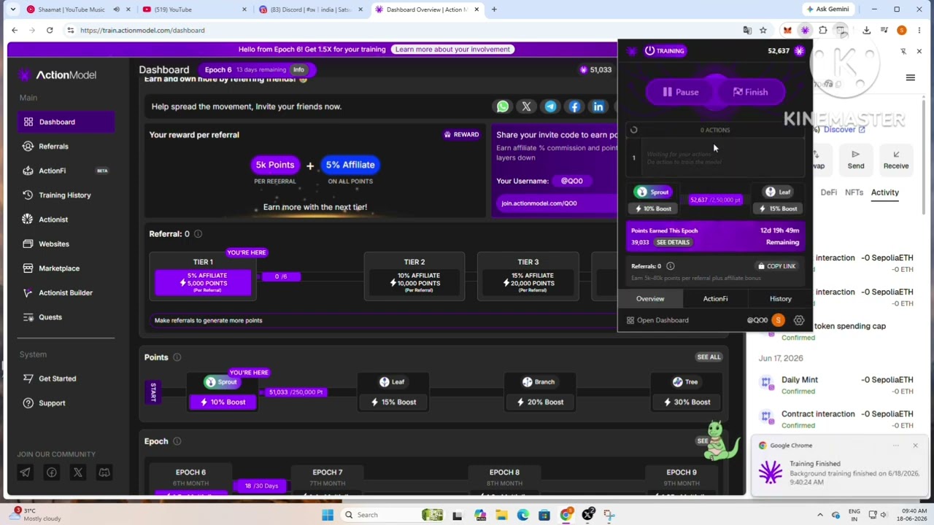The image size is (934, 525).
Task: Dismiss the Training Finished notification
Action: tap(915, 446)
